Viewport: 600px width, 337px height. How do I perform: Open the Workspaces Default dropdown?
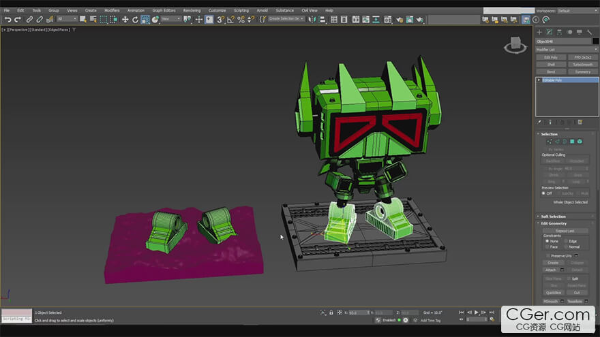coord(578,11)
